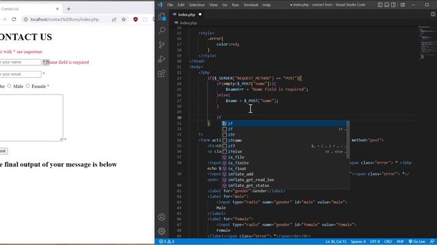Change language mode via PHP status
The height and width of the screenshot is (245, 437).
pyautogui.click(x=400, y=242)
